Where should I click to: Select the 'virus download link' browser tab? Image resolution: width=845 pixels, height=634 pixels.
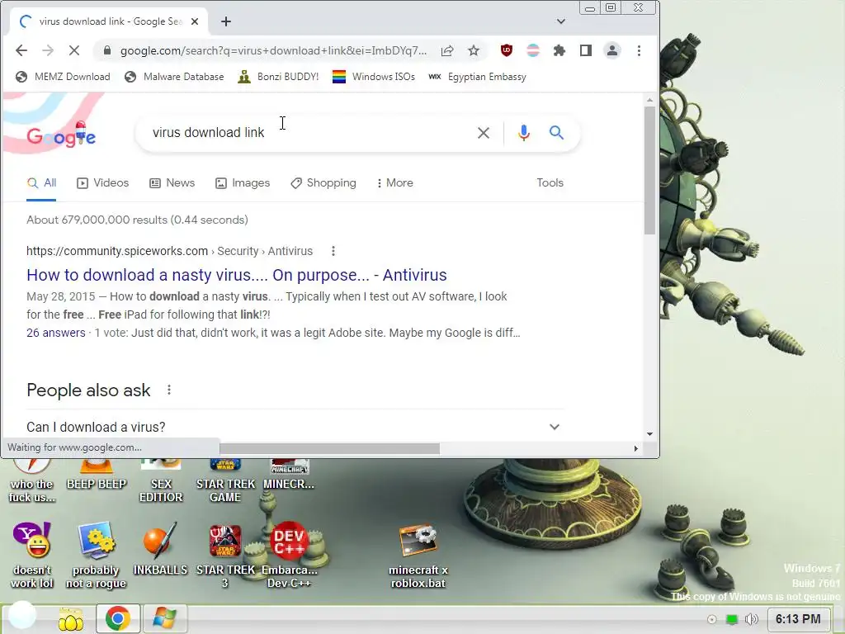[110, 21]
